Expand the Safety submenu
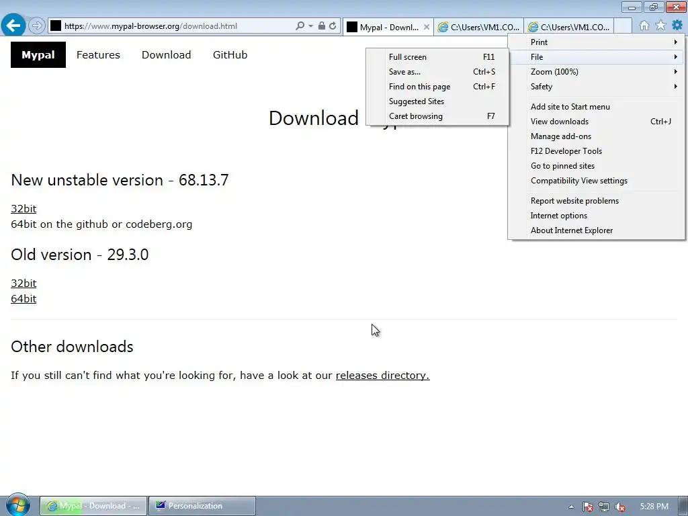 [x=597, y=87]
